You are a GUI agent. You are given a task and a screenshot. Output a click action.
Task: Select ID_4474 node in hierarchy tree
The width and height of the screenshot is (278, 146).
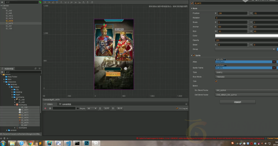point(9,18)
